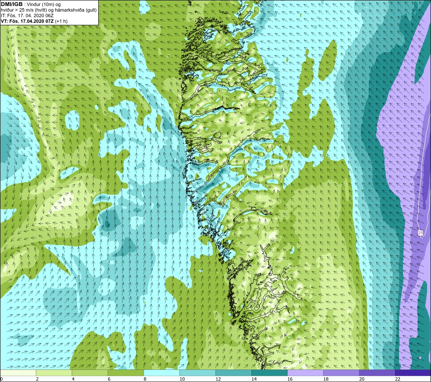The height and width of the screenshot is (382, 431).
Task: Click the 14-16 m/s dark teal legend swatch
Action: point(269,373)
